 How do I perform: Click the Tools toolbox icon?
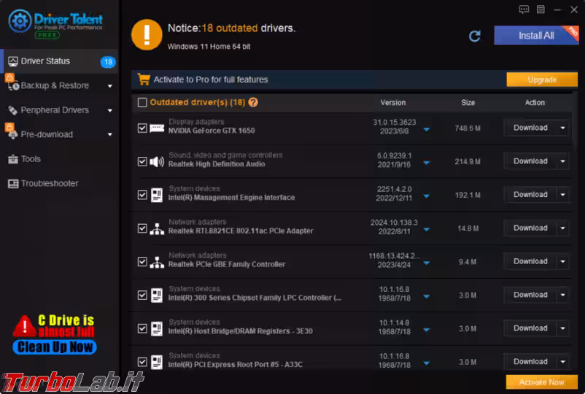click(13, 159)
